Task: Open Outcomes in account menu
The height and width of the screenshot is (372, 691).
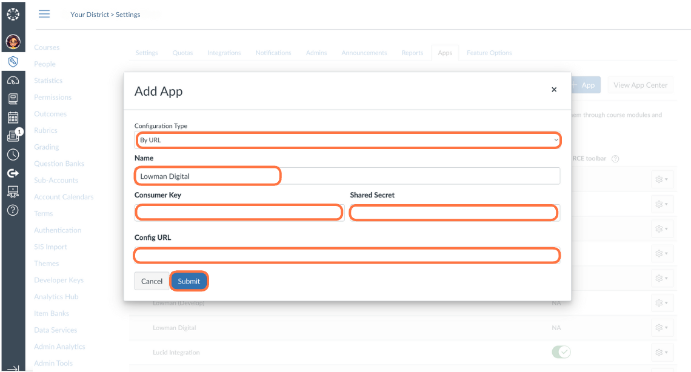Action: coord(50,113)
